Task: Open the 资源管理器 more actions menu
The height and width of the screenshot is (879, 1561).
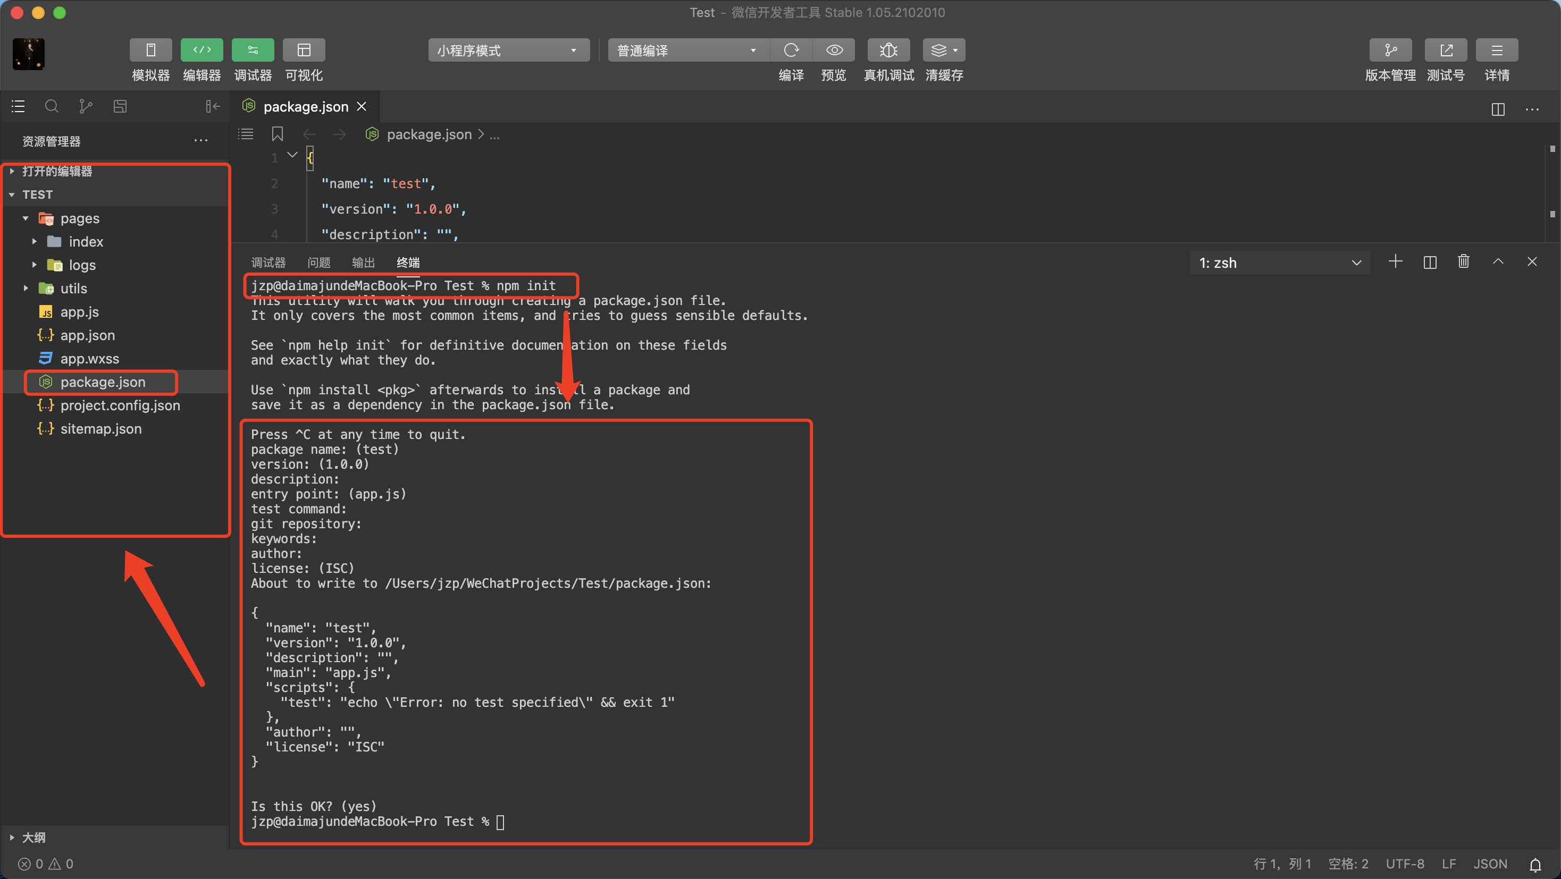Action: pos(200,140)
